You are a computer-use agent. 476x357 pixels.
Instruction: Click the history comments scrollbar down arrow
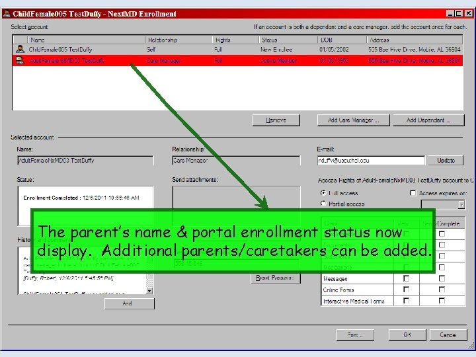point(149,291)
